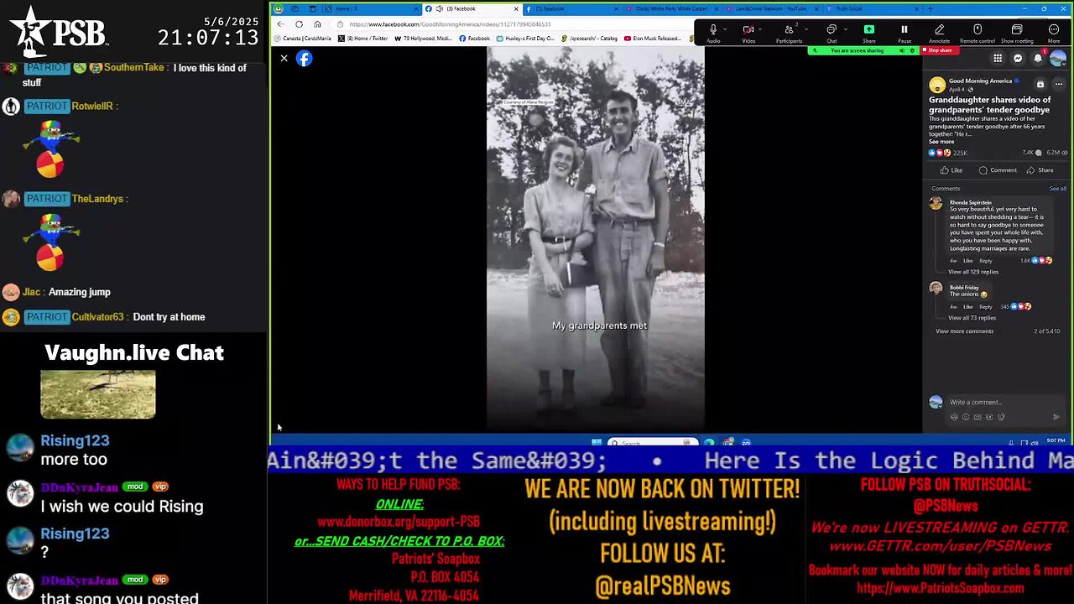Click See all comments link
The height and width of the screenshot is (604, 1074).
pyautogui.click(x=1058, y=189)
